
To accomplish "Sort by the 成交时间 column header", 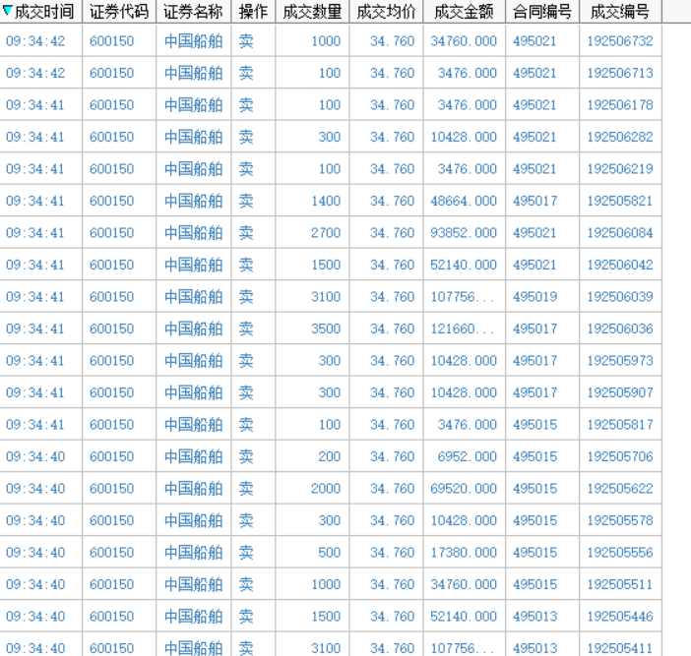I will [x=41, y=12].
